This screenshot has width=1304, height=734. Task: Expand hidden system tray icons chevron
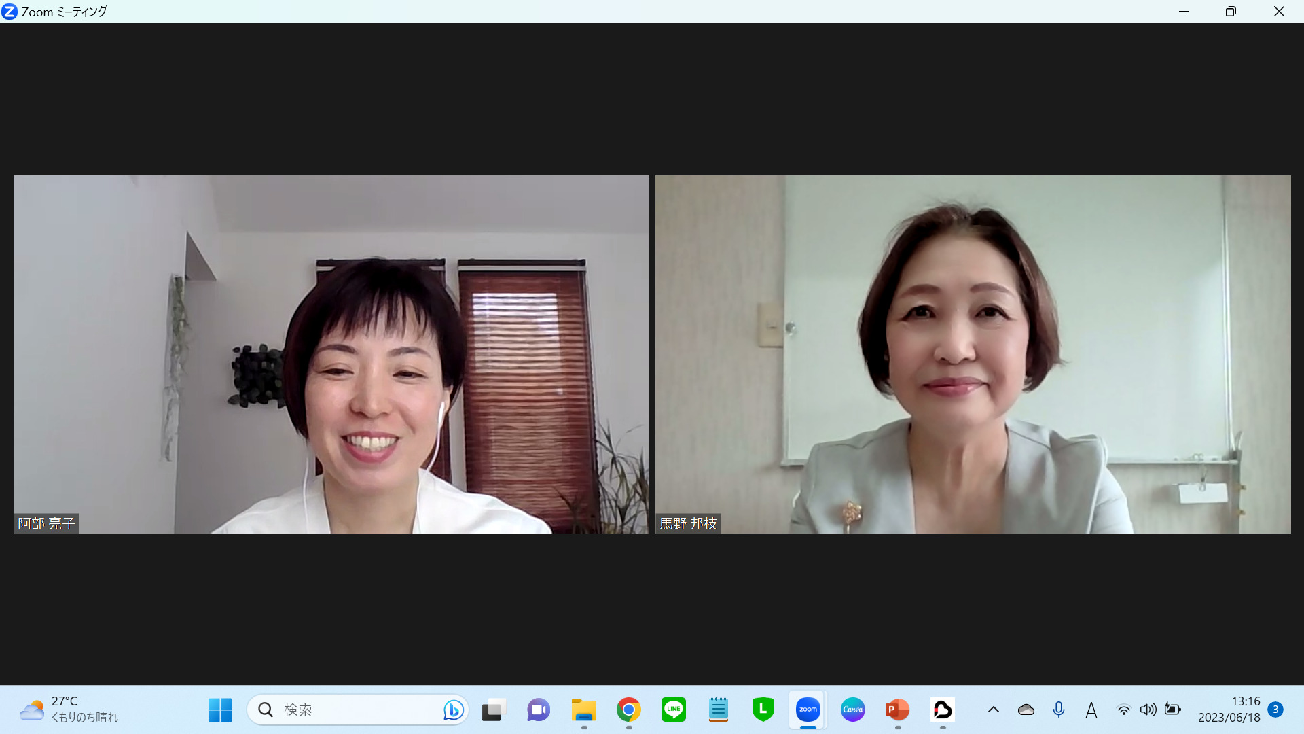993,710
